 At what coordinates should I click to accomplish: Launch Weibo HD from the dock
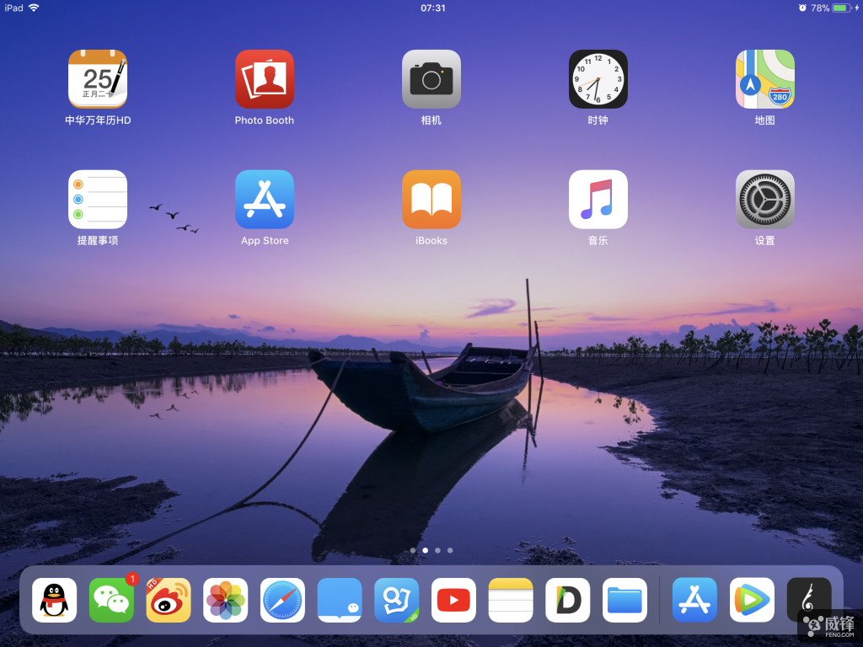(x=169, y=600)
